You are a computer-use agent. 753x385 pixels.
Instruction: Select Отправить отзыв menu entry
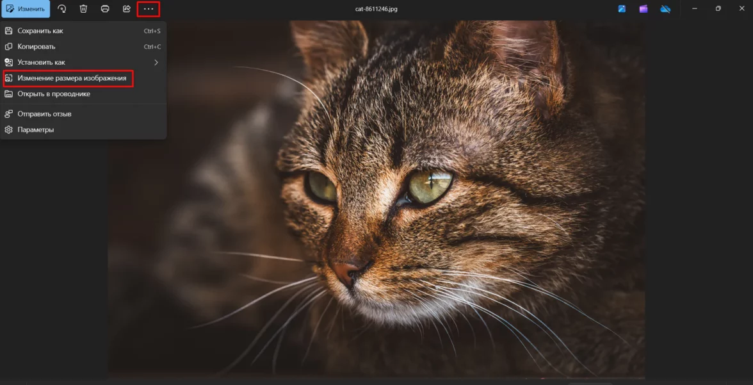[44, 114]
